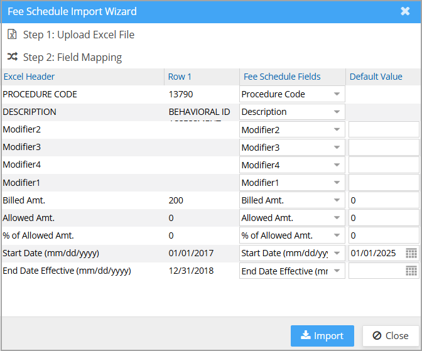This screenshot has width=422, height=351.
Task: Click the shuffle icon beside Step 2
Action: 13,57
